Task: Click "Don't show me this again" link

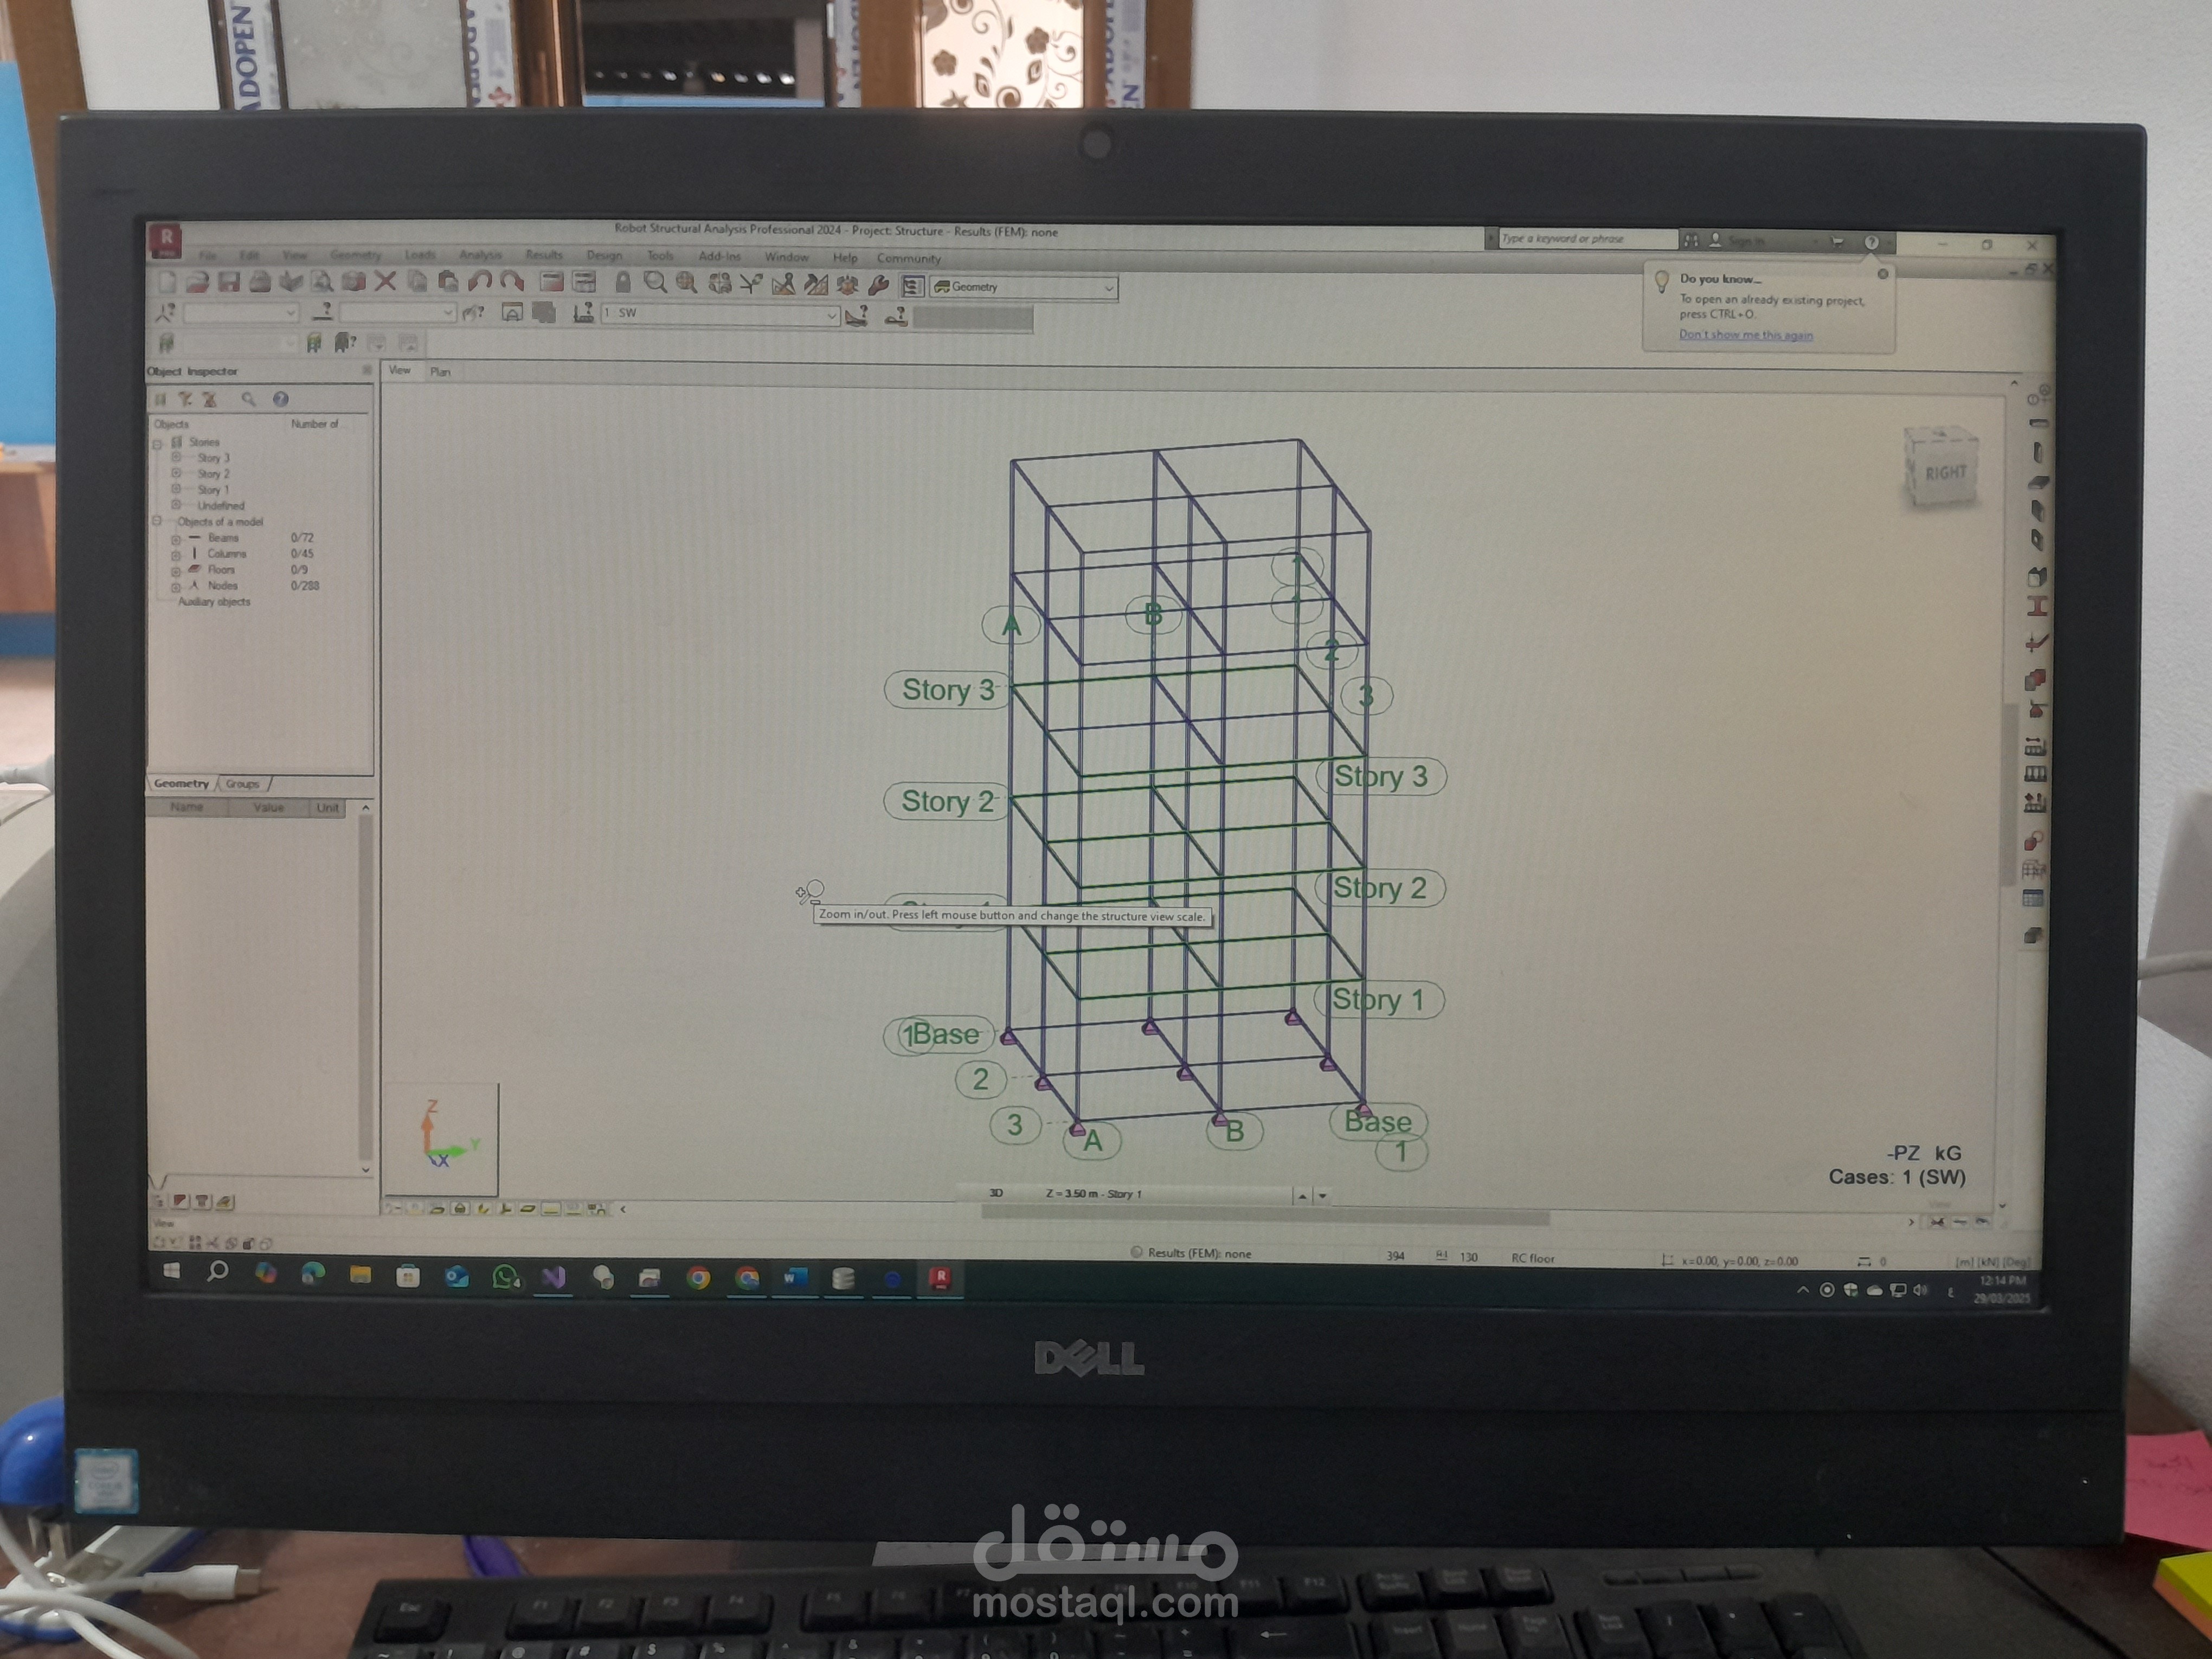Action: click(1746, 335)
